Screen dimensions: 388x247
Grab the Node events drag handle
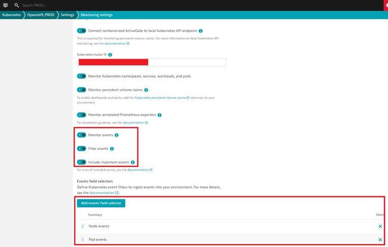click(x=83, y=226)
